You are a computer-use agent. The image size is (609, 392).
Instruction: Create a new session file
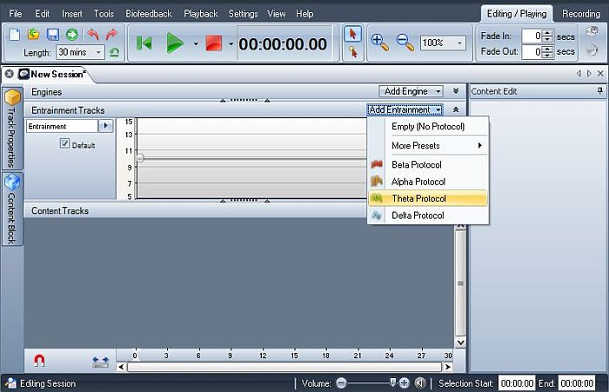[x=15, y=35]
